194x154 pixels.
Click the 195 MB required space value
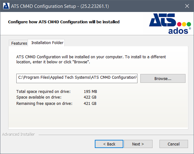[90, 92]
